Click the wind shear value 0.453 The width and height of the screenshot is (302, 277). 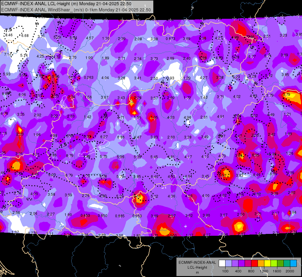pos(85,215)
